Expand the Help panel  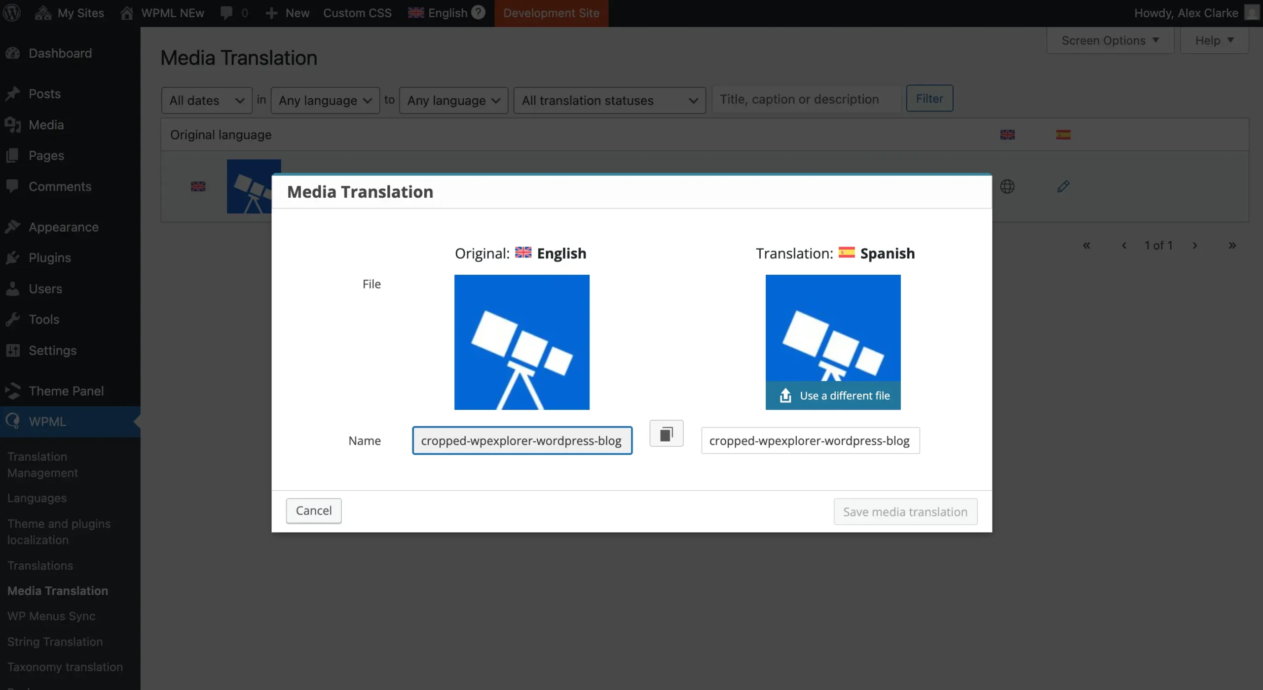pos(1214,40)
